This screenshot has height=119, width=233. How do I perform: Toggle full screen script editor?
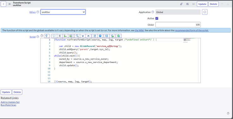point(95,36)
